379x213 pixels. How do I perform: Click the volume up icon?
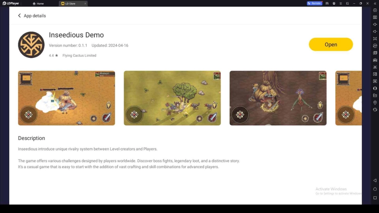click(375, 24)
